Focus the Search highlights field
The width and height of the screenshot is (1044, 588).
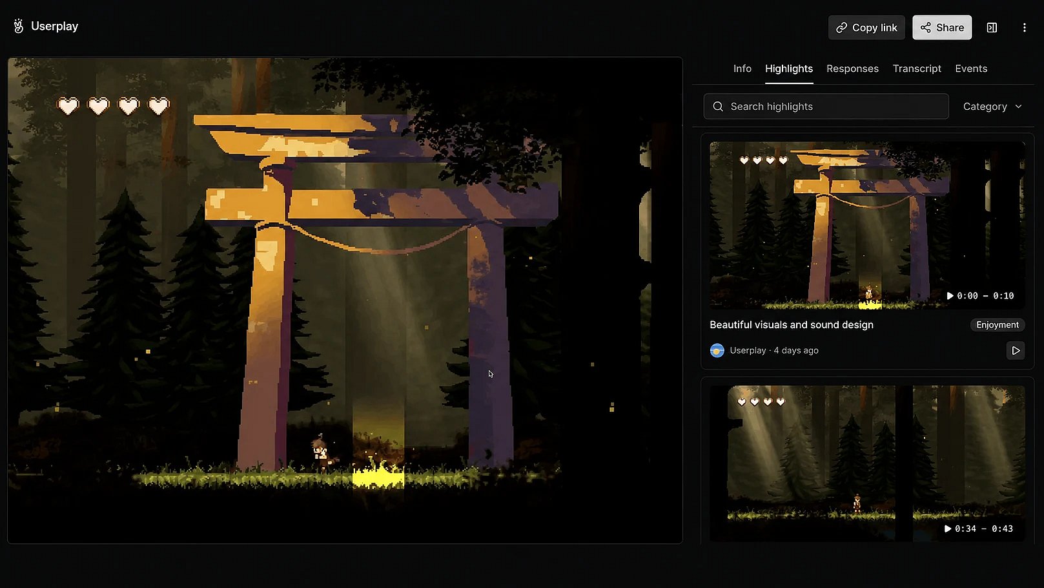point(826,107)
